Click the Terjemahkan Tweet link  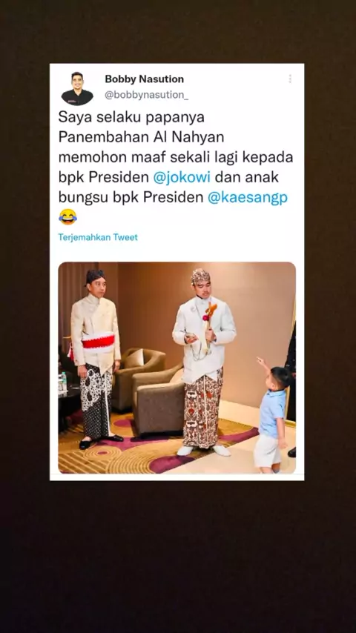pos(98,237)
